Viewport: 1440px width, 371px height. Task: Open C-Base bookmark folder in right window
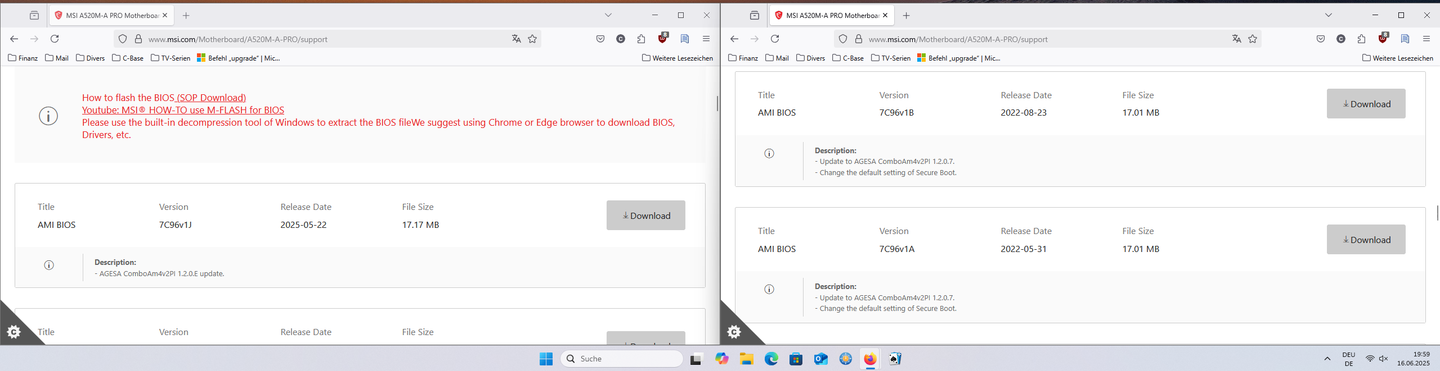click(x=847, y=58)
